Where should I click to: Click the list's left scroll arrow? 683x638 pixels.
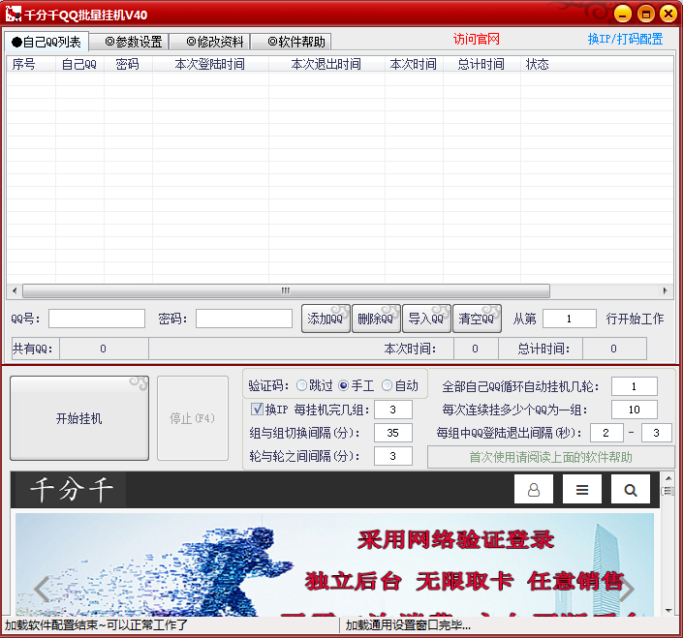coord(15,290)
